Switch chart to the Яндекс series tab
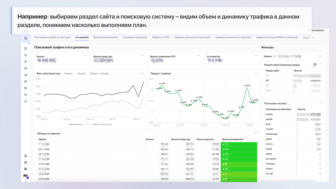Screen dimensions: 336x189 click(x=68, y=73)
